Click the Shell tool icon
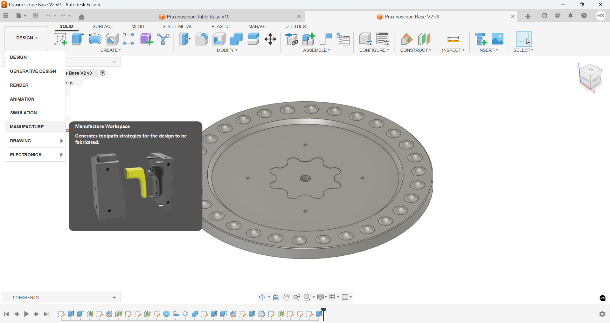 click(x=219, y=39)
